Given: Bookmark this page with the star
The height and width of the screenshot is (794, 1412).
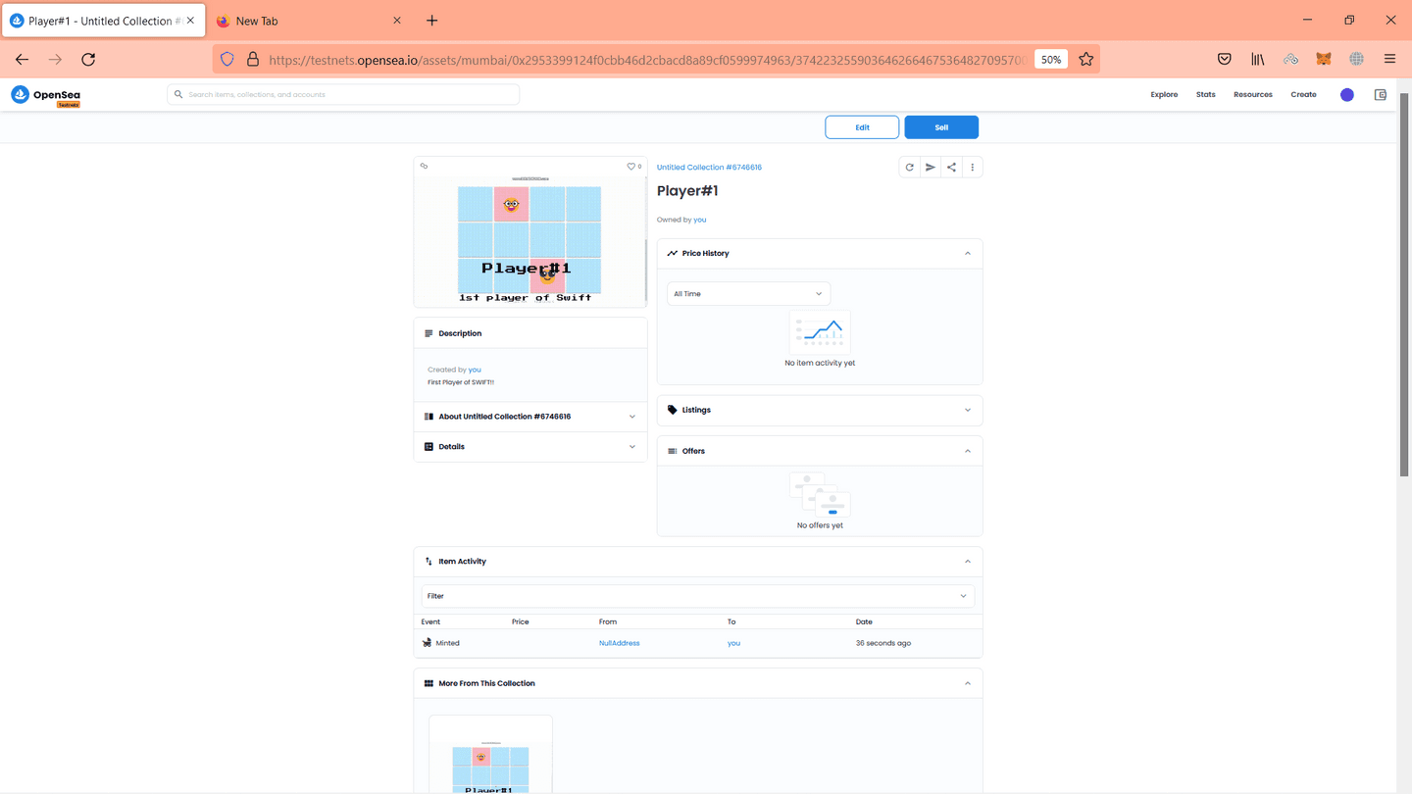Looking at the screenshot, I should (x=1085, y=60).
